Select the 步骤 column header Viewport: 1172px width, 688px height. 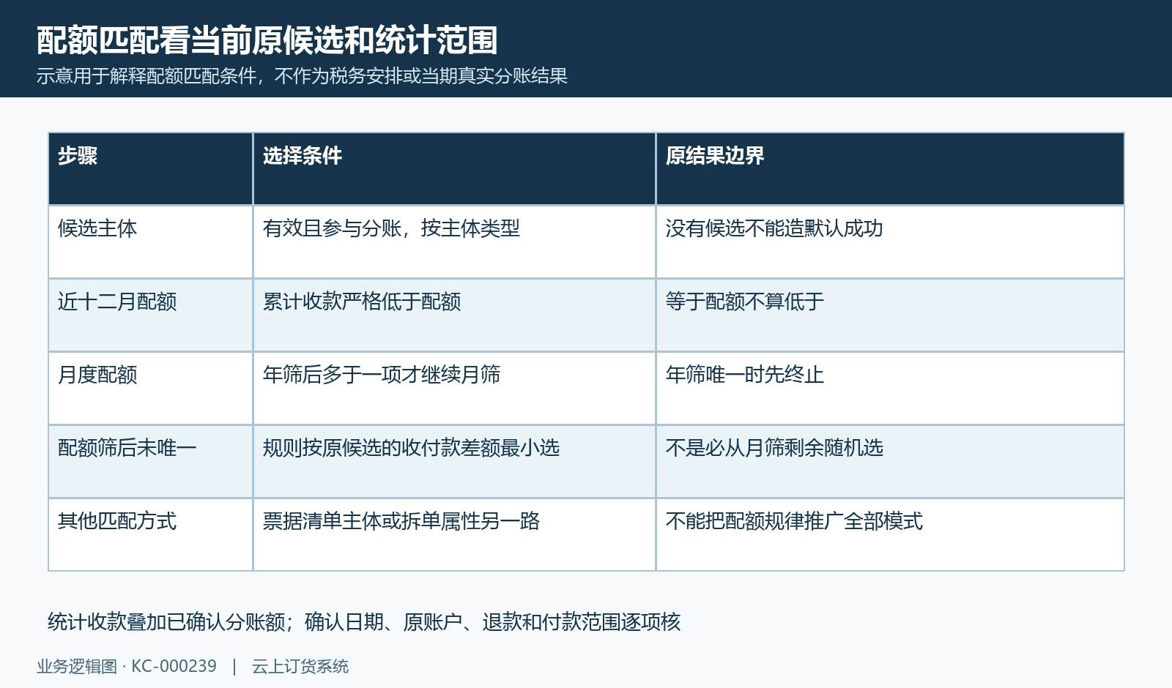click(150, 168)
